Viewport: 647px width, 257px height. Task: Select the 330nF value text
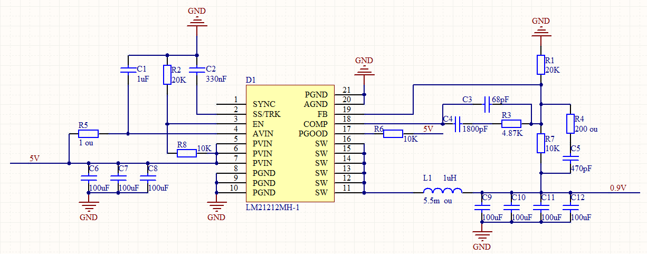click(x=216, y=79)
